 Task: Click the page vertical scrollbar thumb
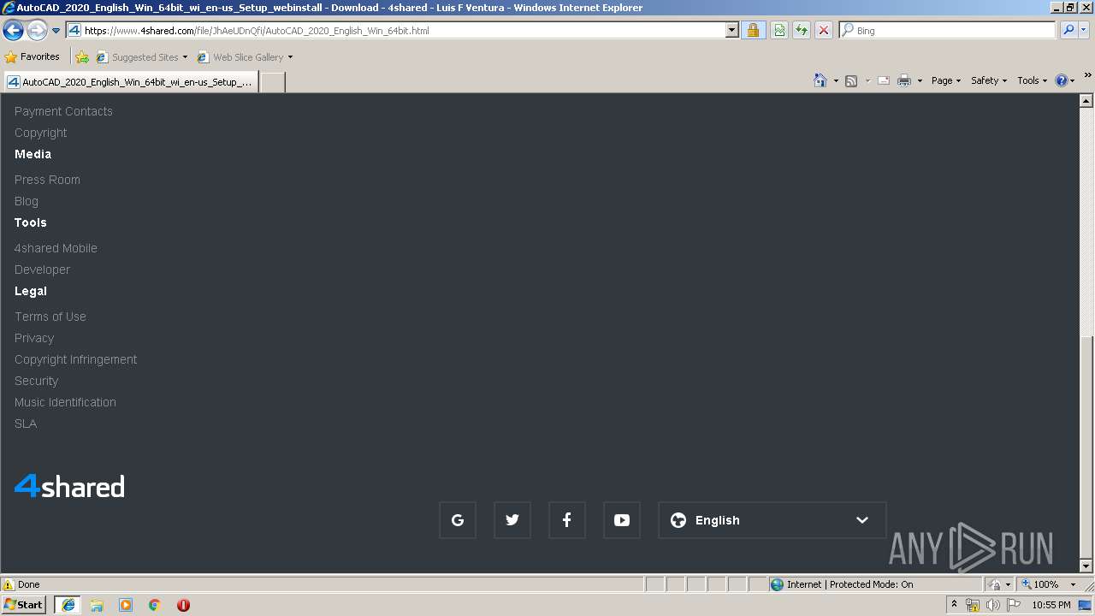click(x=1086, y=448)
